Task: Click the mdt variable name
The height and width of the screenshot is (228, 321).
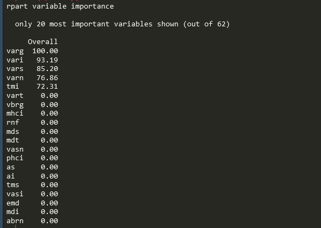Action: [x=13, y=140]
